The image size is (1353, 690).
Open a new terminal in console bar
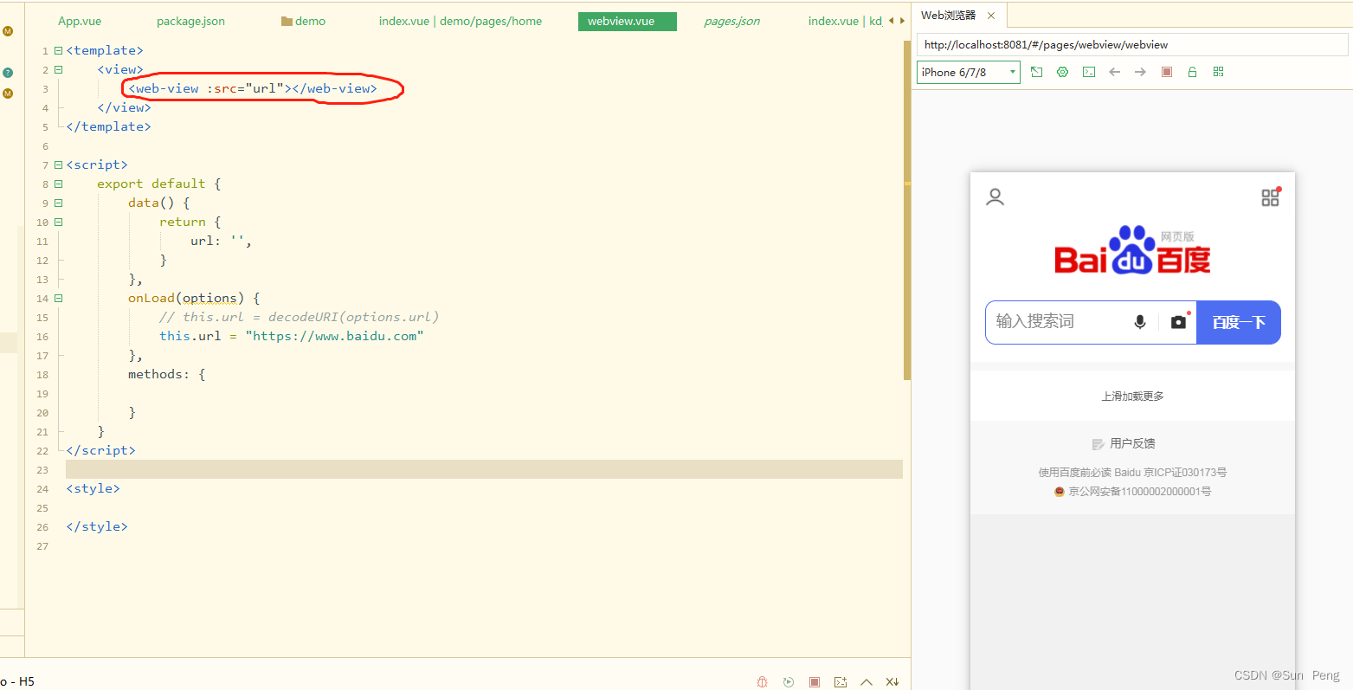[x=841, y=681]
